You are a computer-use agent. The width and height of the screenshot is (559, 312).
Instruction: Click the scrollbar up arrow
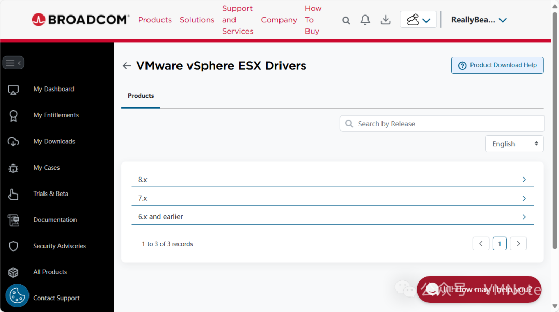click(555, 6)
